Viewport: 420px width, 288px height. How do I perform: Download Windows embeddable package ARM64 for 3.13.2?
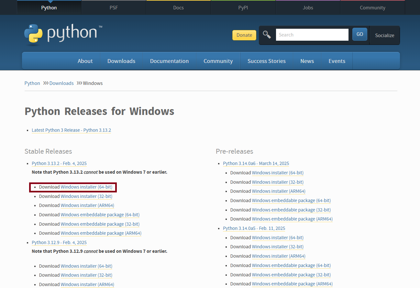[x=101, y=233]
